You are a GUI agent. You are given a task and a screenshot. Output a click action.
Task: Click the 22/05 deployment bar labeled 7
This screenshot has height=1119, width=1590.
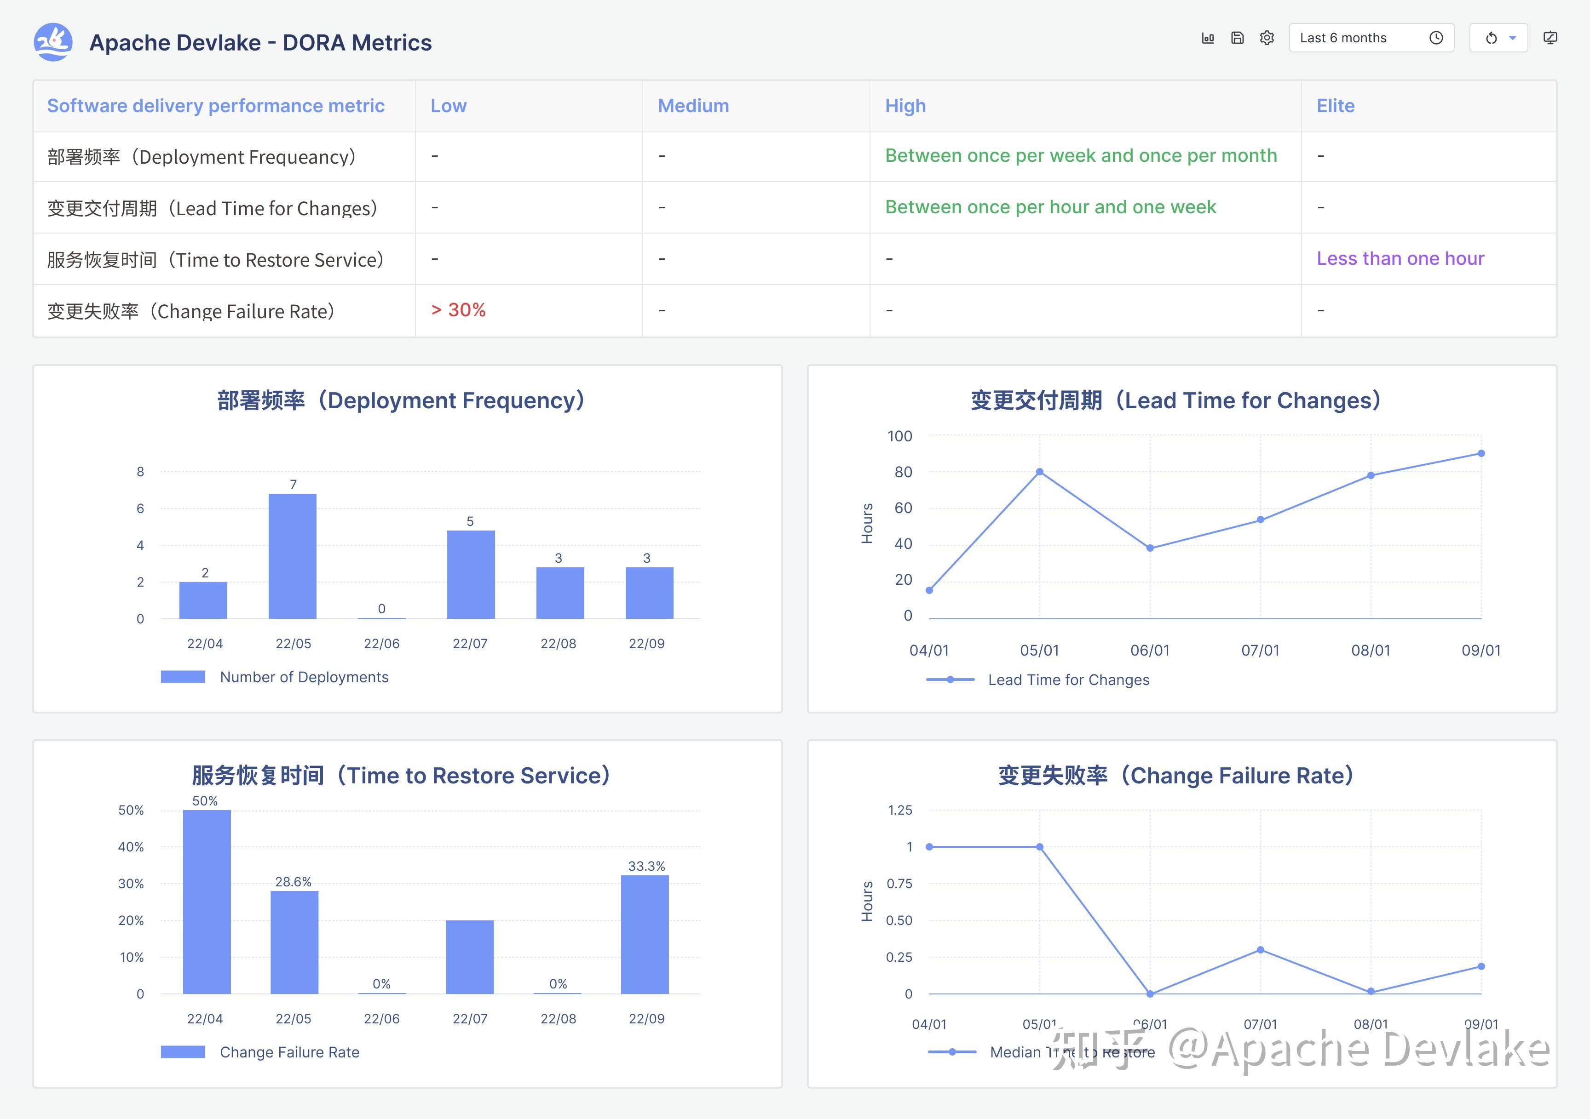pyautogui.click(x=292, y=556)
